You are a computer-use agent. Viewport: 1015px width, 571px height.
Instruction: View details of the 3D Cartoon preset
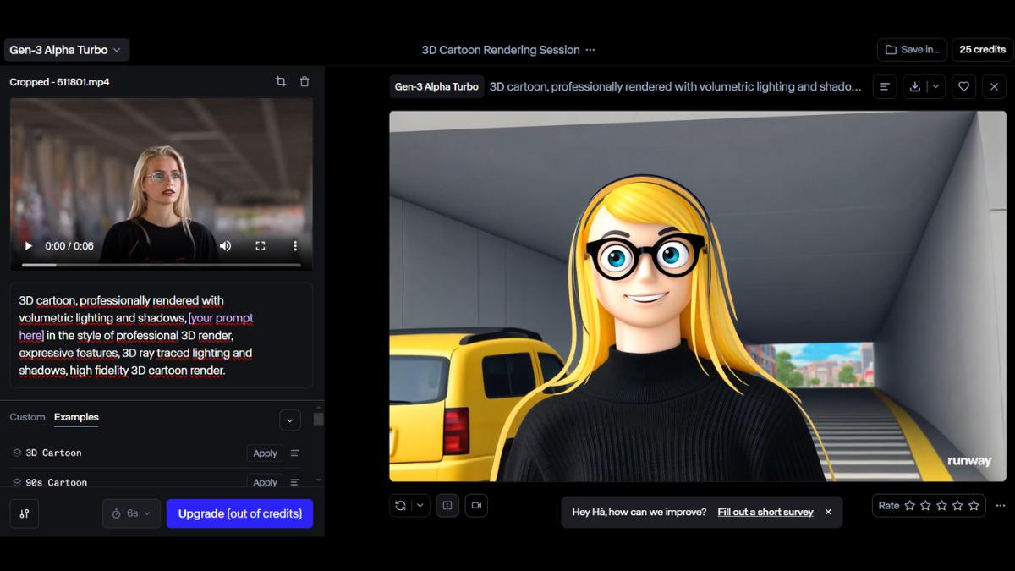tap(295, 453)
